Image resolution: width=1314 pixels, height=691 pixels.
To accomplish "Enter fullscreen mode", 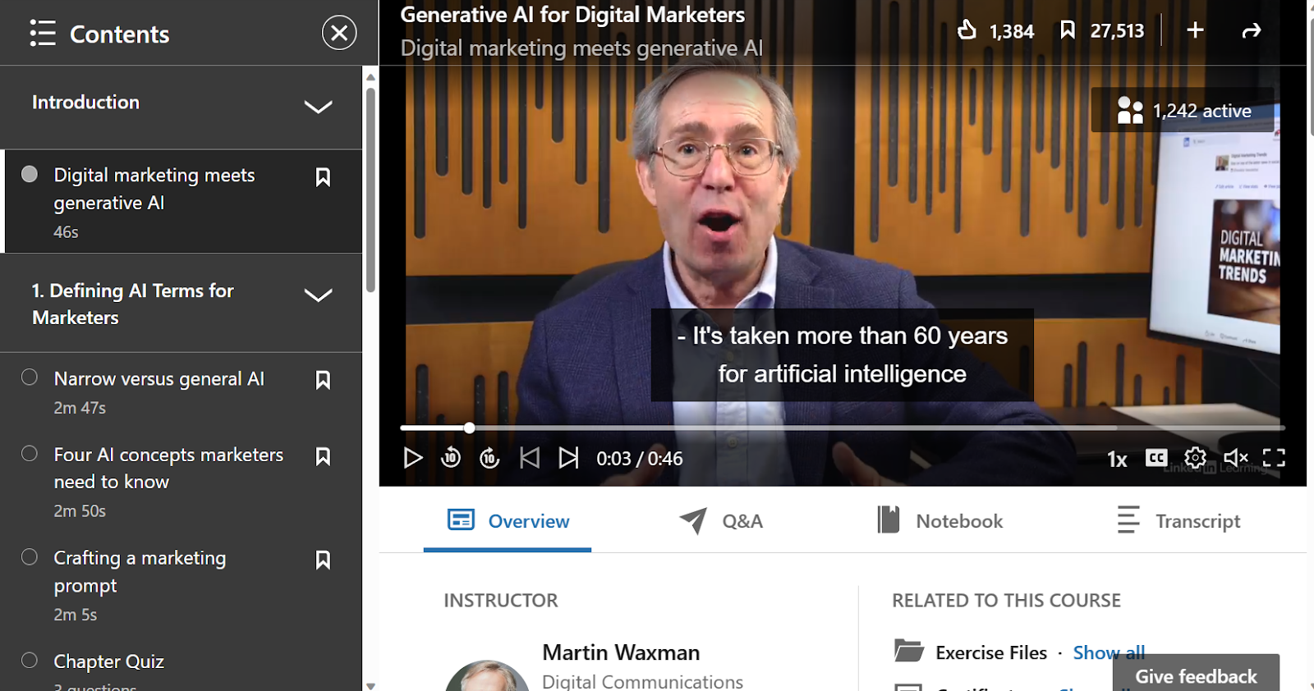I will (x=1274, y=458).
